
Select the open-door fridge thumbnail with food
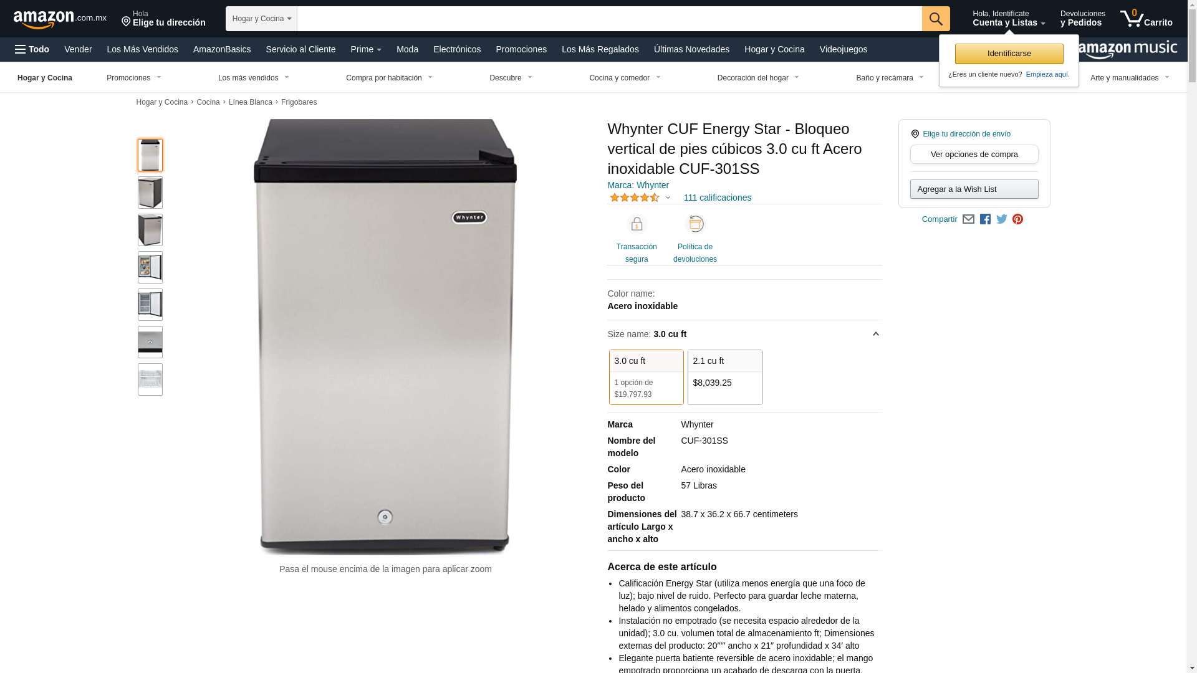tap(150, 267)
